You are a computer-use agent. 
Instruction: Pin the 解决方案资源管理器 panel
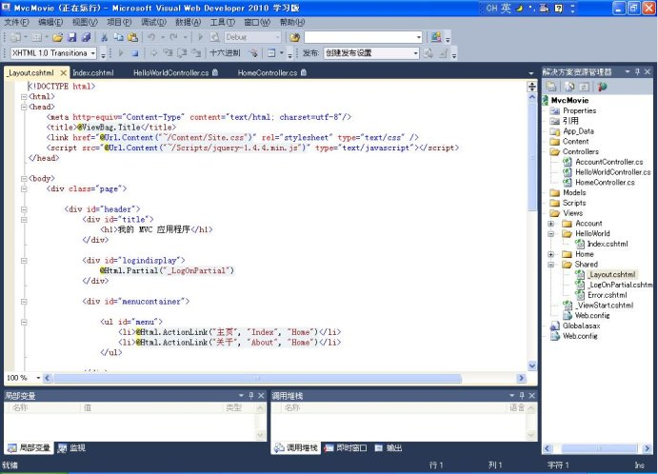coord(637,72)
